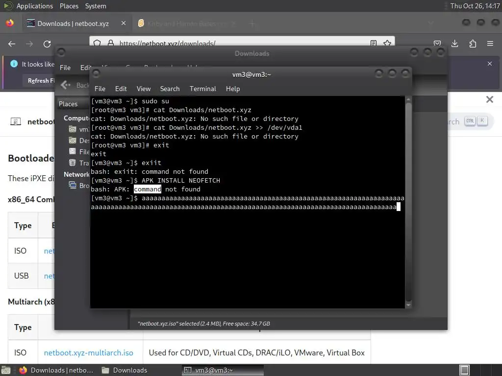
Task: Open the terminal File menu
Action: click(x=100, y=89)
